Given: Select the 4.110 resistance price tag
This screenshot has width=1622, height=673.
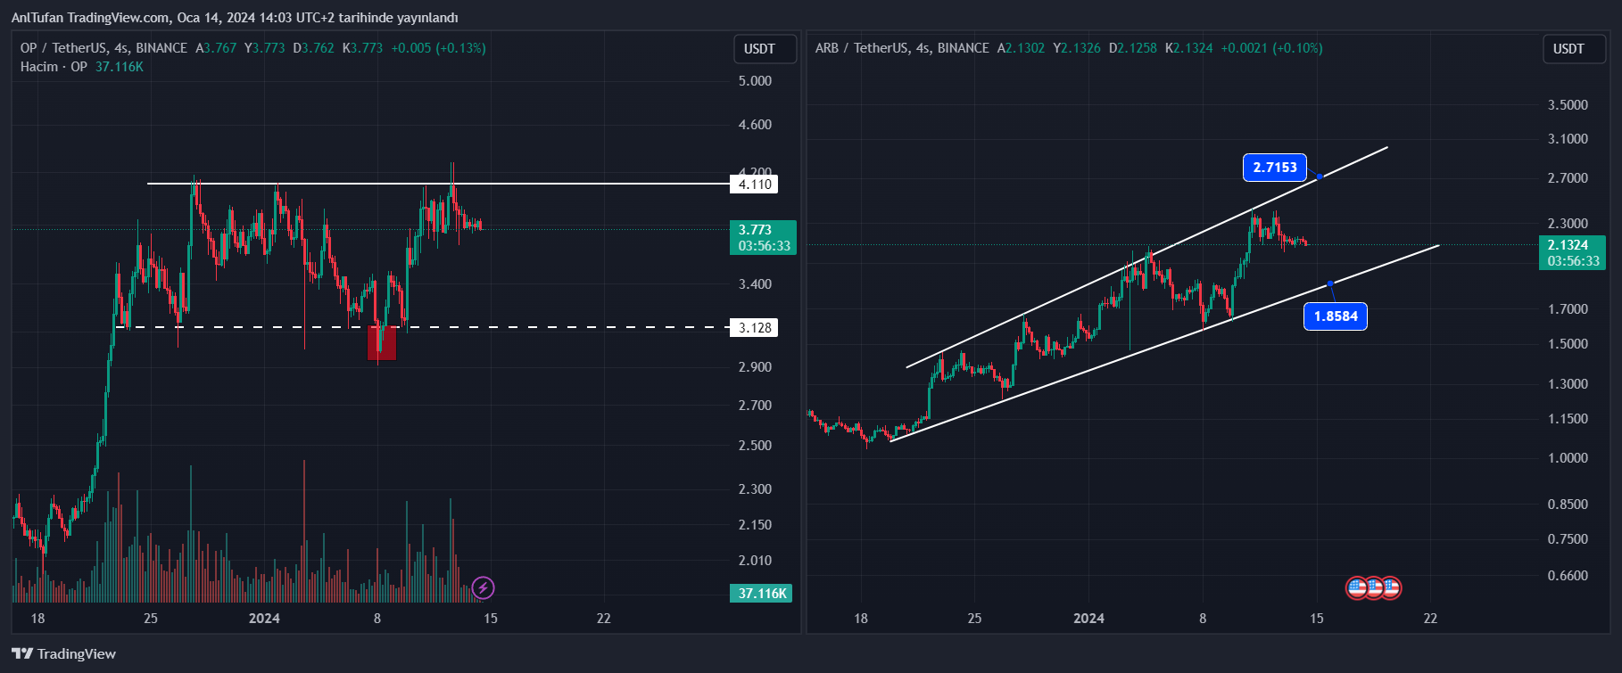Looking at the screenshot, I should [754, 185].
